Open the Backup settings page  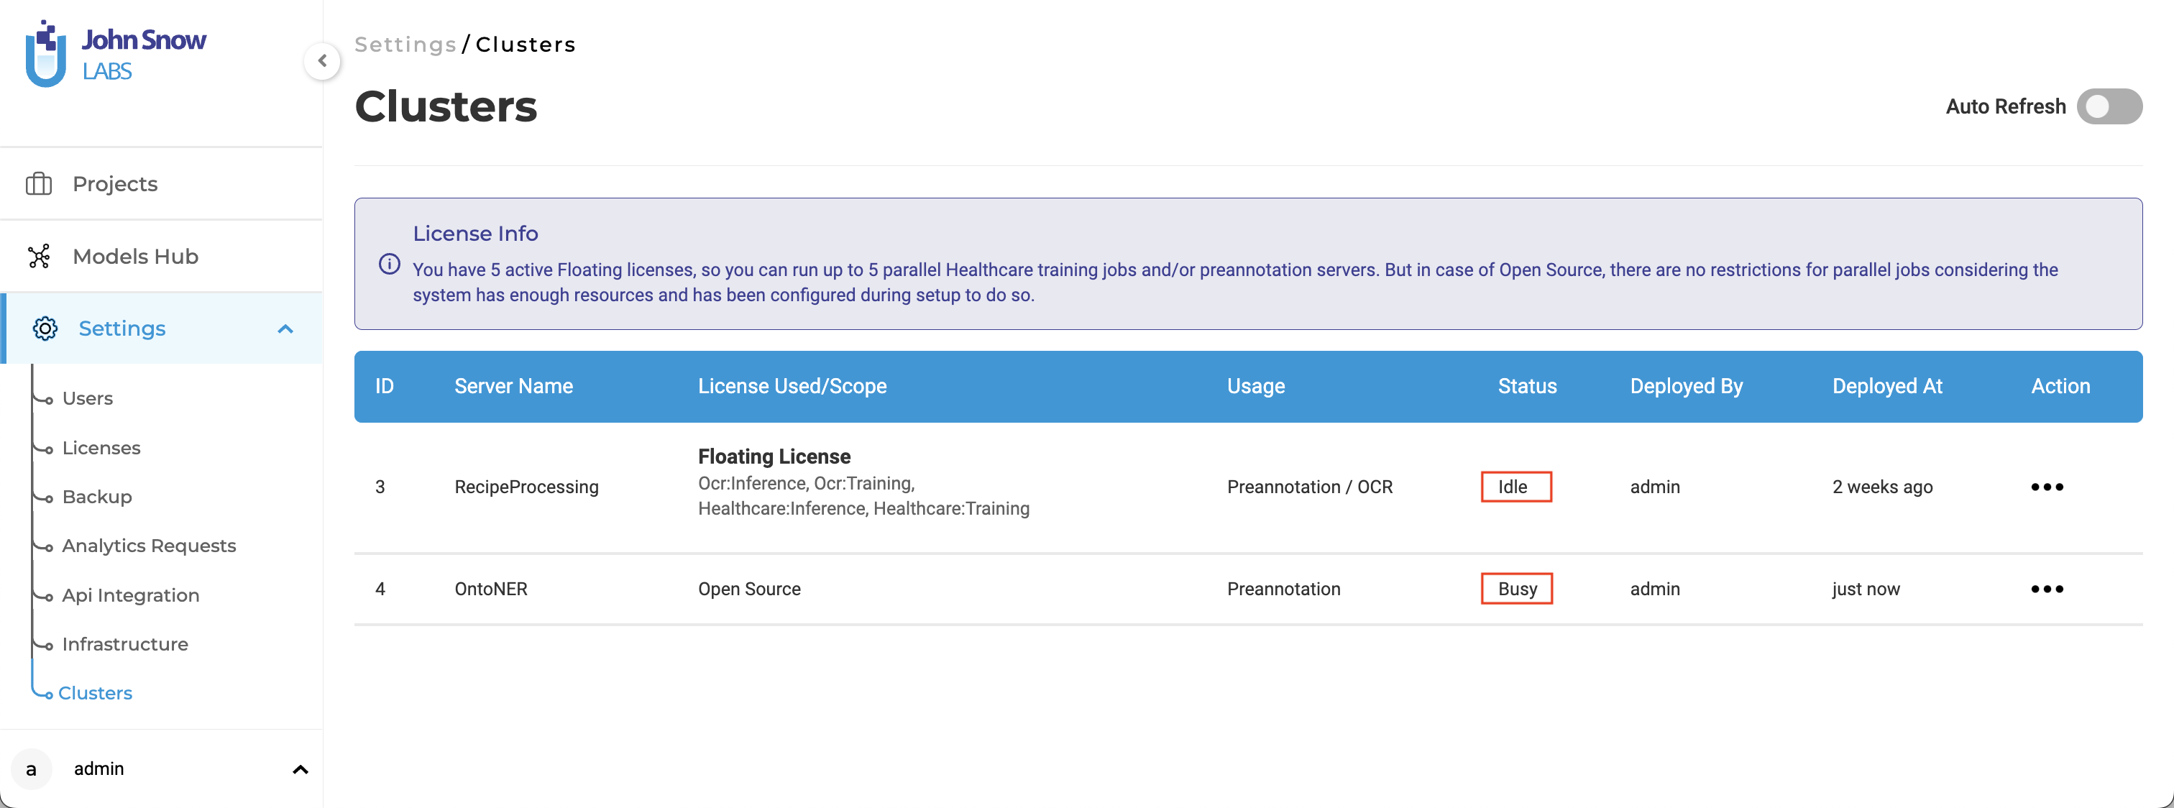click(x=97, y=497)
